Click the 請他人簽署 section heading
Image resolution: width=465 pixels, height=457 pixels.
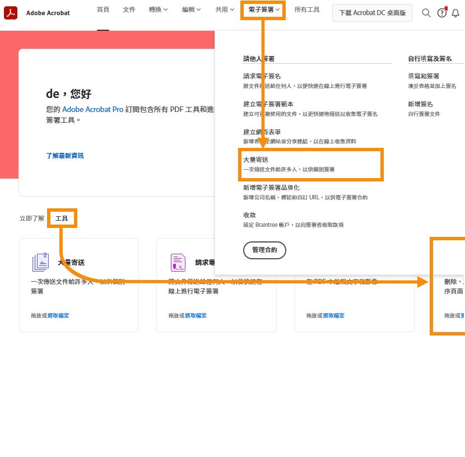[x=259, y=59]
